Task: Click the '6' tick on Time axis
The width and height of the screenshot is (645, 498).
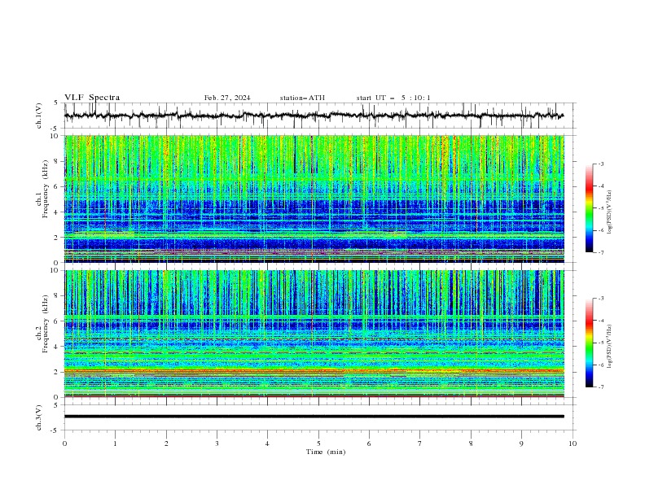Action: point(369,443)
